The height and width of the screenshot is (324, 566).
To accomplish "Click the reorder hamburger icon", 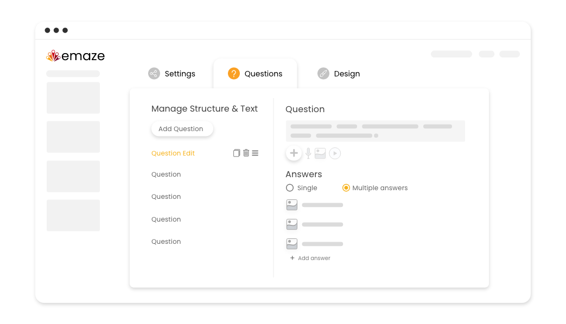I will pos(255,153).
